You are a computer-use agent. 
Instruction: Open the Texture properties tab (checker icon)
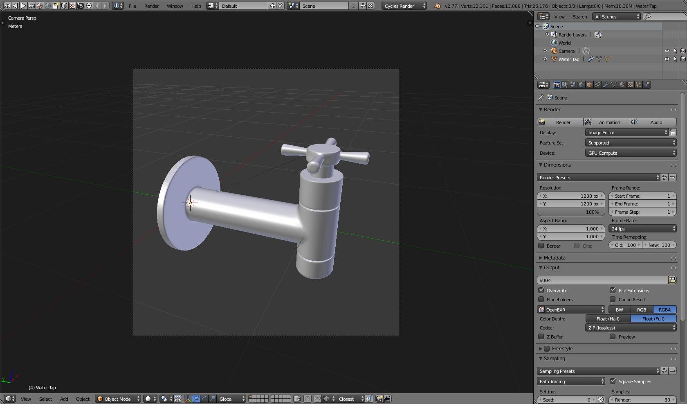point(630,85)
